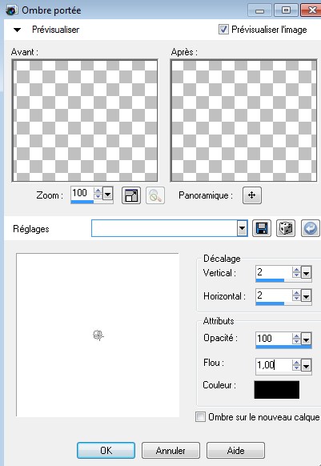Click the Panoramique pan arrows button

[x=251, y=195]
